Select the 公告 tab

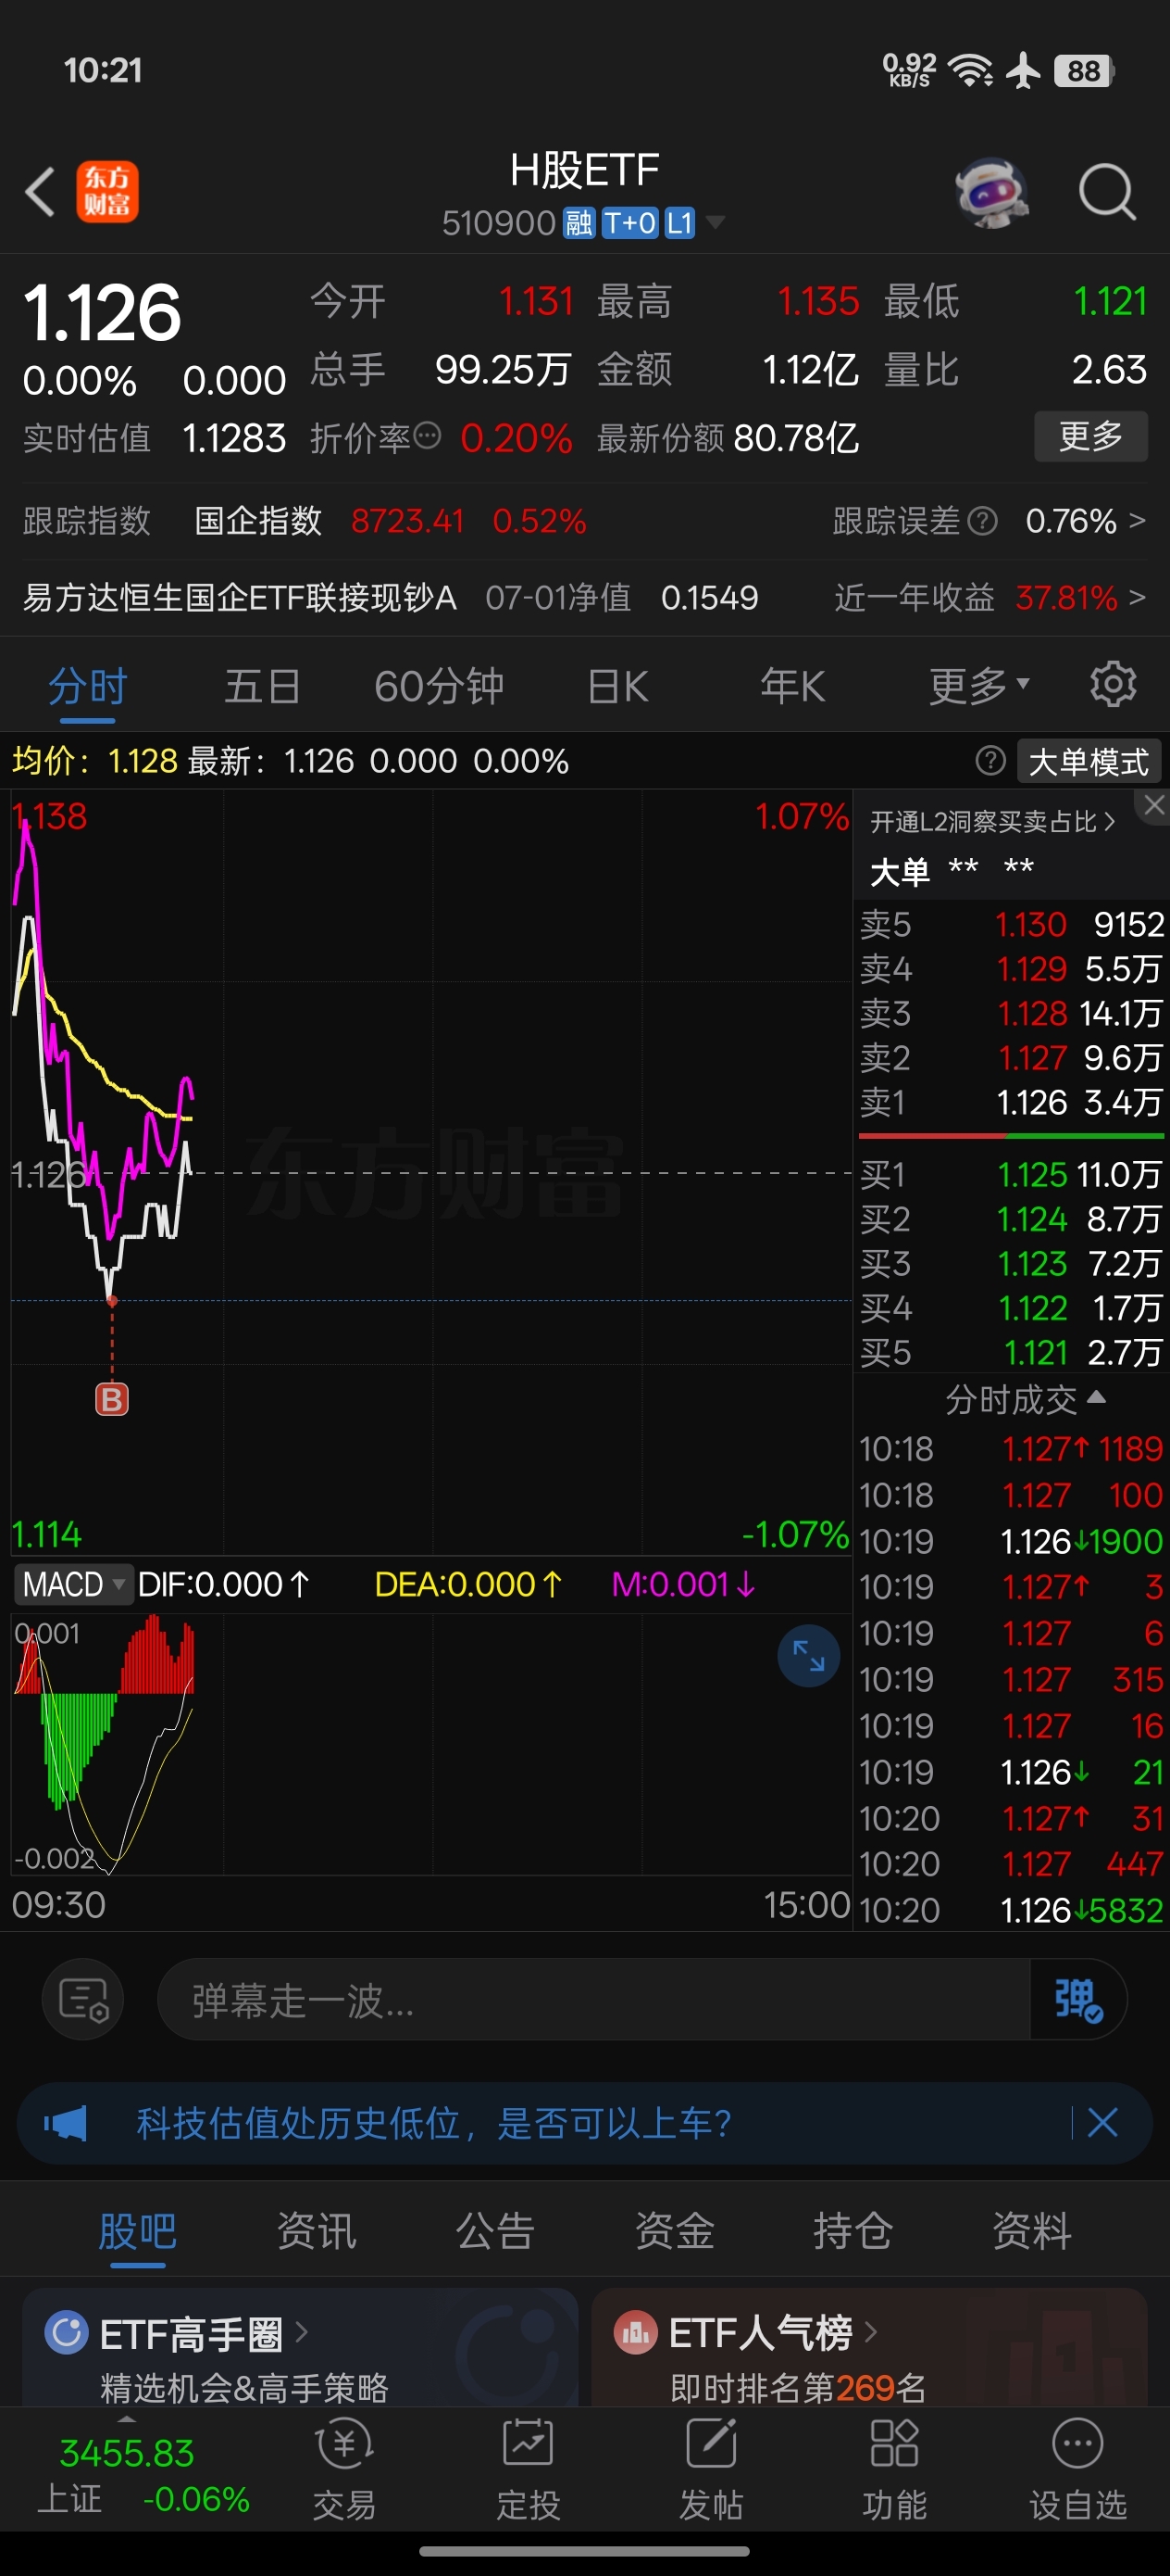495,2230
